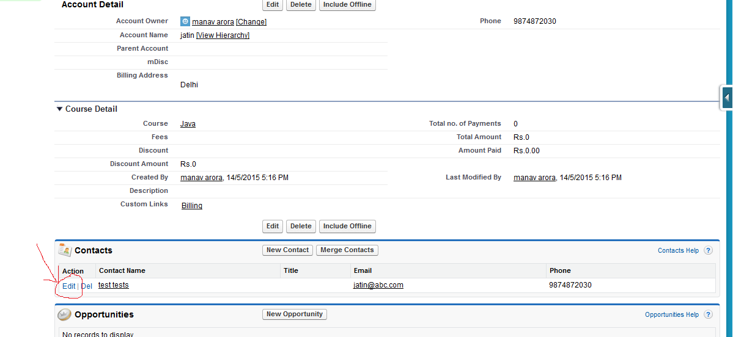Click Discount Amount value Rs.0
Viewport: 733px width, 337px height.
pos(188,164)
